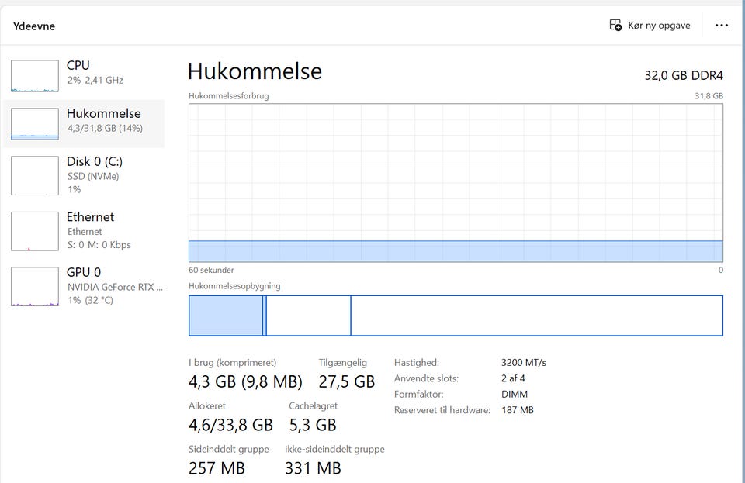Click the Allokeret label
This screenshot has height=483, width=745.
click(x=207, y=406)
